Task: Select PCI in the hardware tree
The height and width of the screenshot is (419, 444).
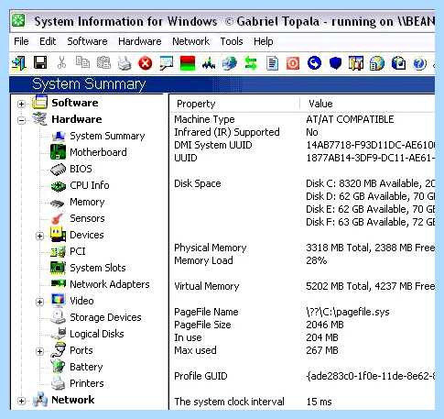Action: tap(78, 251)
